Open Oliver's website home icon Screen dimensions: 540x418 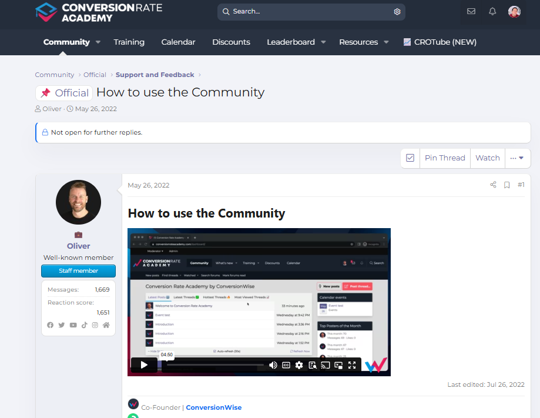click(x=106, y=325)
